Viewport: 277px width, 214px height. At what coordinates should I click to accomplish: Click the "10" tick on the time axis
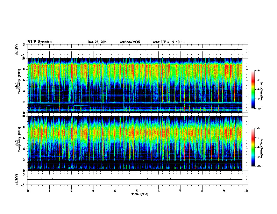pos(246,191)
